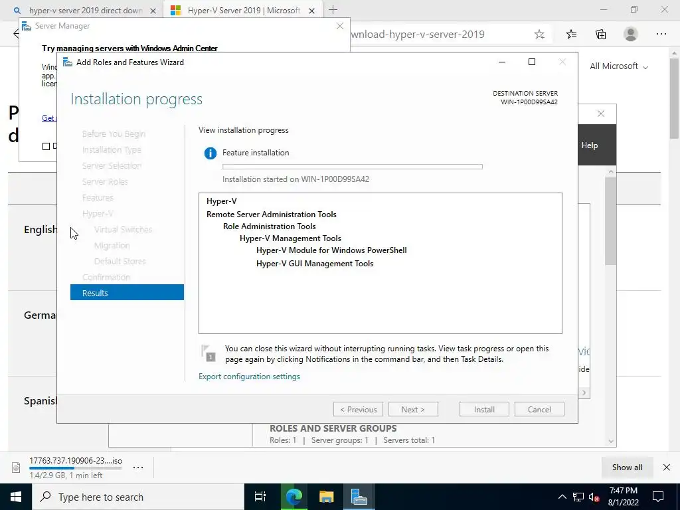Click the feature installation progress bar

pyautogui.click(x=352, y=167)
